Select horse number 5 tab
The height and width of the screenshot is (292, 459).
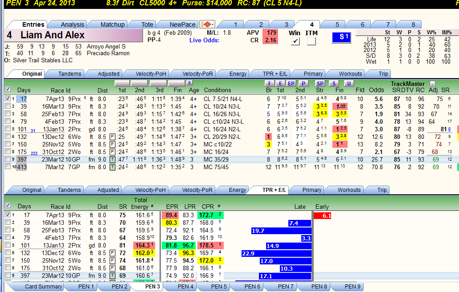pyautogui.click(x=337, y=24)
